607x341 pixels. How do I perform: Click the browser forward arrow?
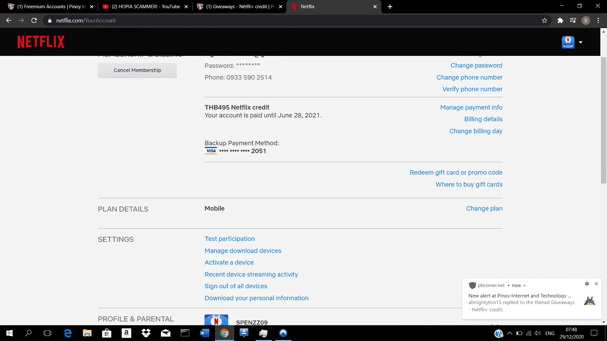pos(21,21)
